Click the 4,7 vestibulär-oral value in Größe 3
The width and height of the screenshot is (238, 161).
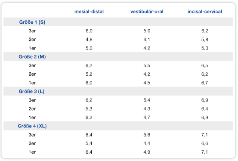(x=147, y=118)
